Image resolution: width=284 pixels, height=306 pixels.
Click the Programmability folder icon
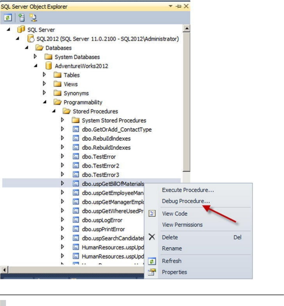tap(58, 102)
